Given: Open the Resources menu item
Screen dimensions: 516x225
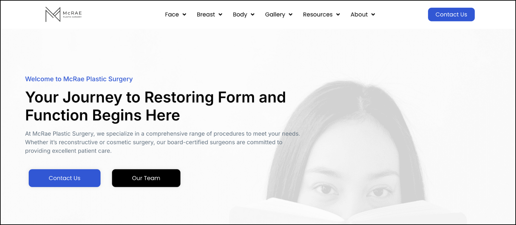Looking at the screenshot, I should (318, 14).
